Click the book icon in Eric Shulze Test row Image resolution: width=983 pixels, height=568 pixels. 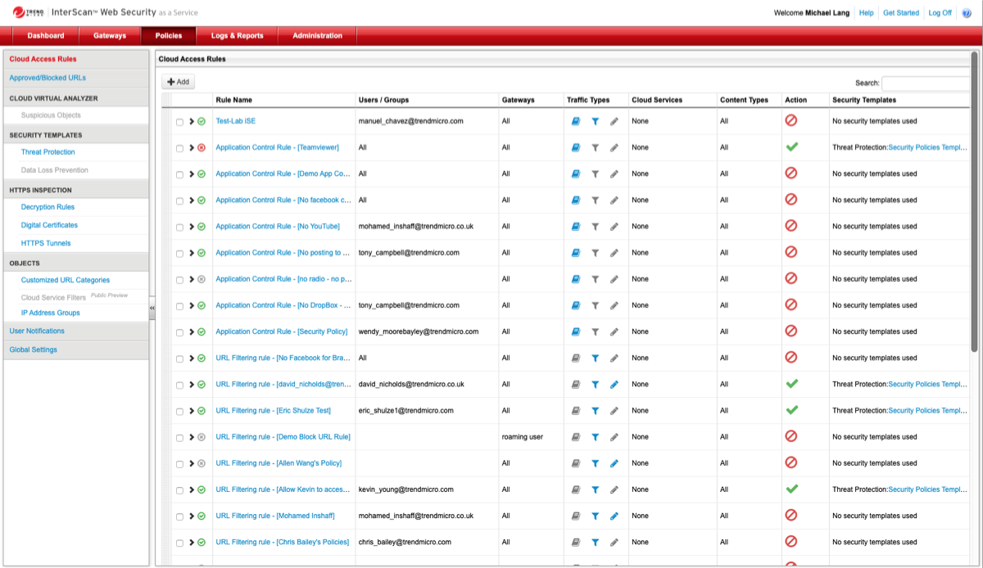click(x=576, y=411)
